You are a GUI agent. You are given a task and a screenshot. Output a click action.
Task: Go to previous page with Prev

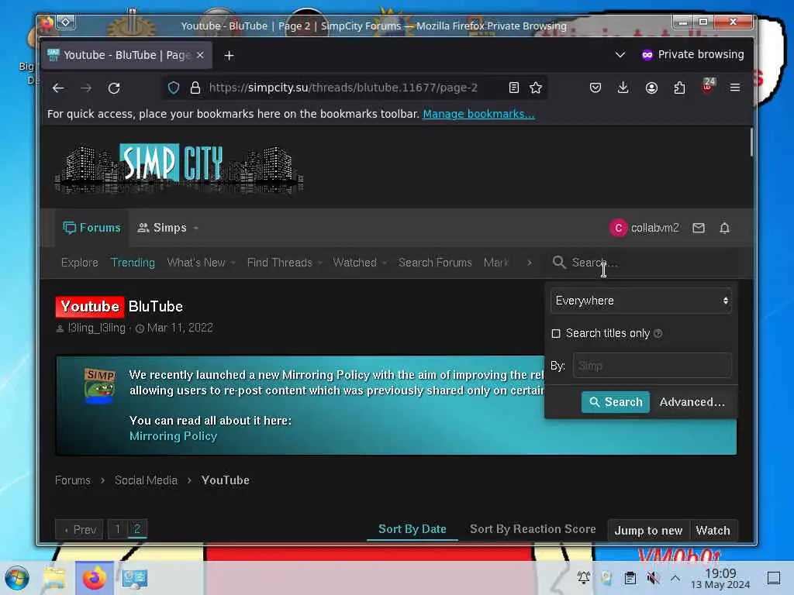click(80, 530)
